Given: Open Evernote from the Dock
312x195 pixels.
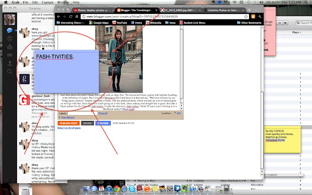Looking at the screenshot, I should [185, 189].
